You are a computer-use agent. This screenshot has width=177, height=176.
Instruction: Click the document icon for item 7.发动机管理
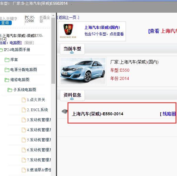[24, 160]
